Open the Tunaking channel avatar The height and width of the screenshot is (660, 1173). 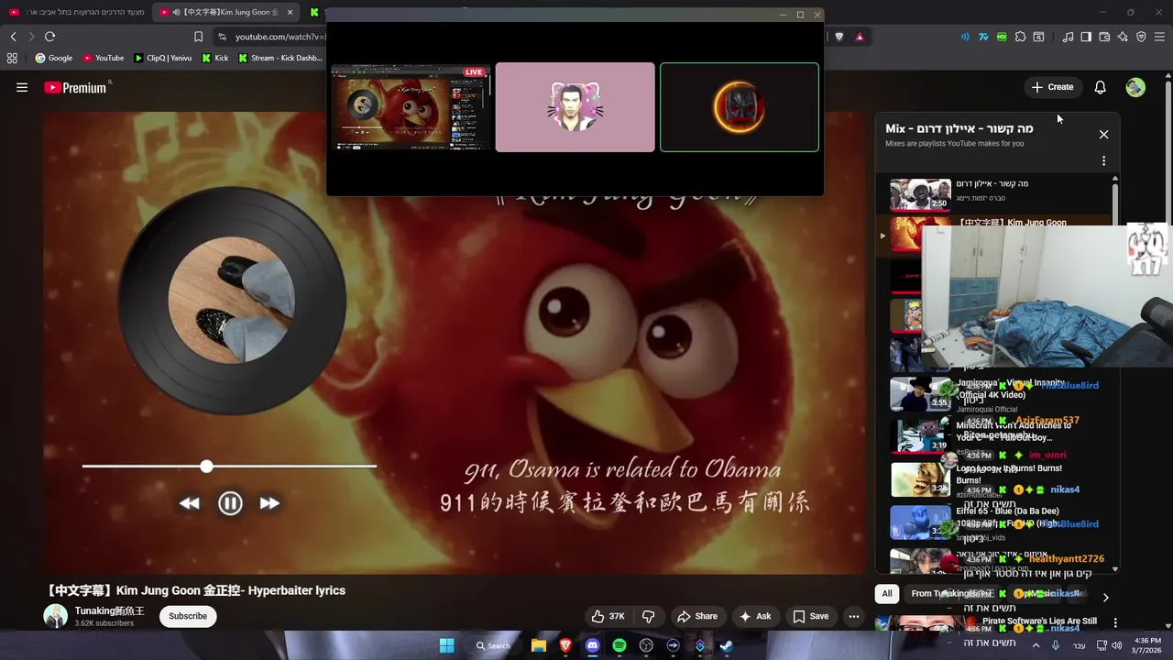pyautogui.click(x=56, y=616)
